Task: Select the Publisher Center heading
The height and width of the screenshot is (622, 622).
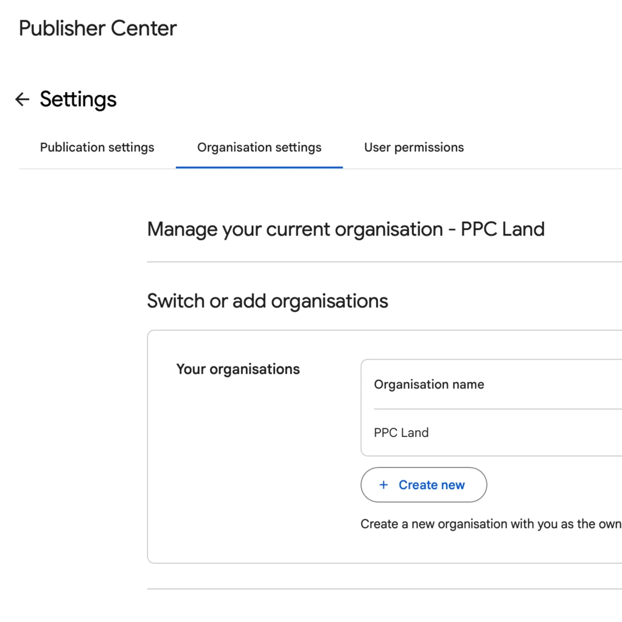Action: tap(97, 29)
